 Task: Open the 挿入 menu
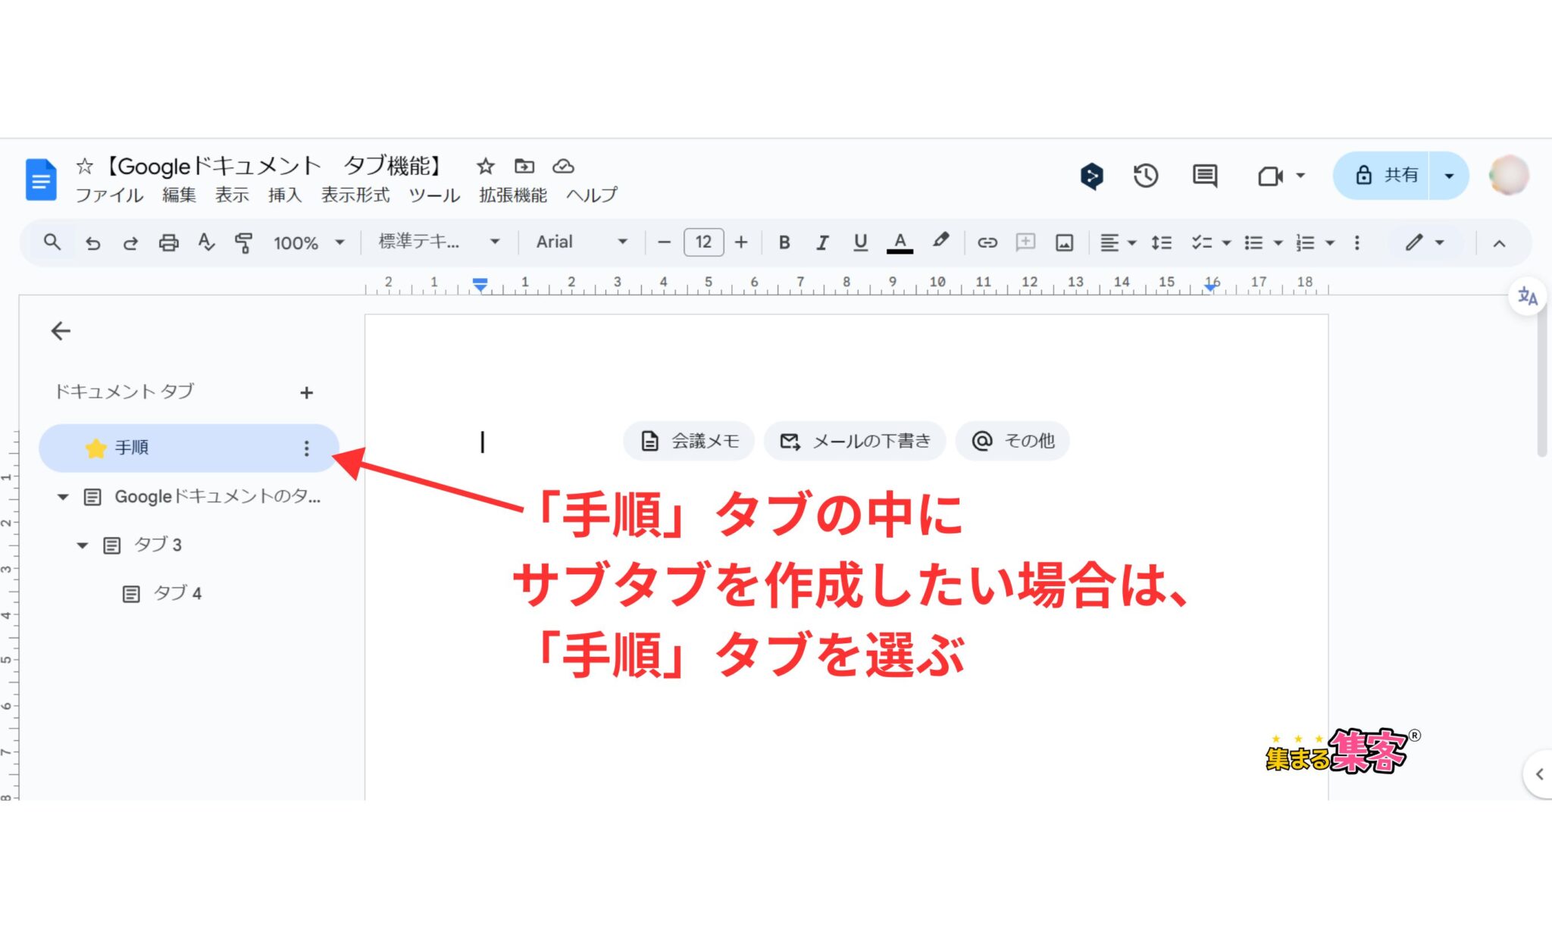pyautogui.click(x=285, y=195)
